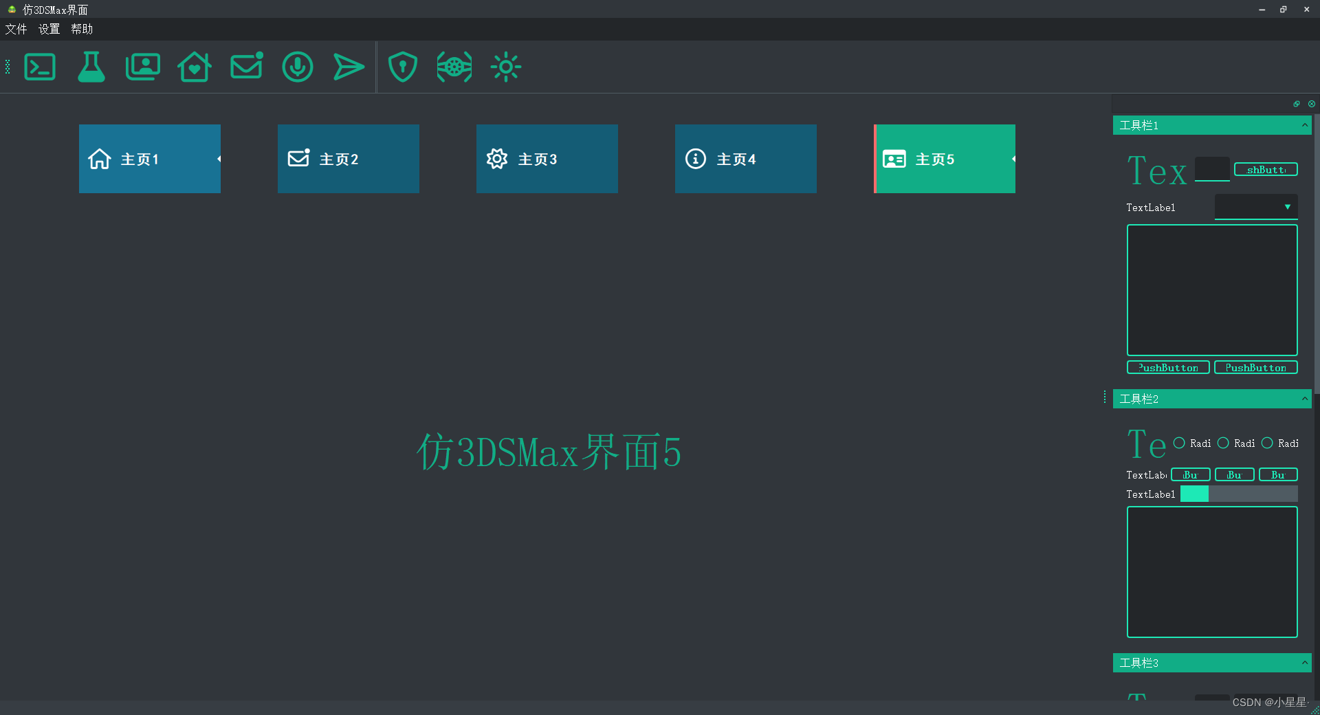This screenshot has width=1320, height=715.
Task: Collapse the 工具栏1 section
Action: point(1212,125)
